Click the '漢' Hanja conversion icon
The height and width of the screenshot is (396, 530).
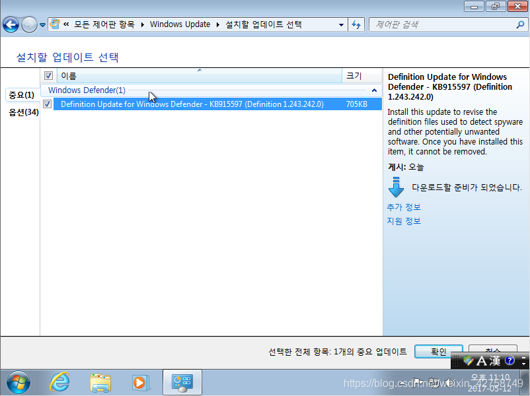495,361
